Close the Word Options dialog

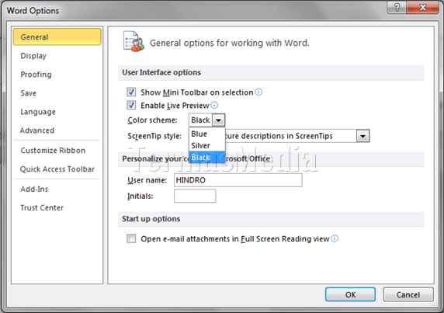423,7
